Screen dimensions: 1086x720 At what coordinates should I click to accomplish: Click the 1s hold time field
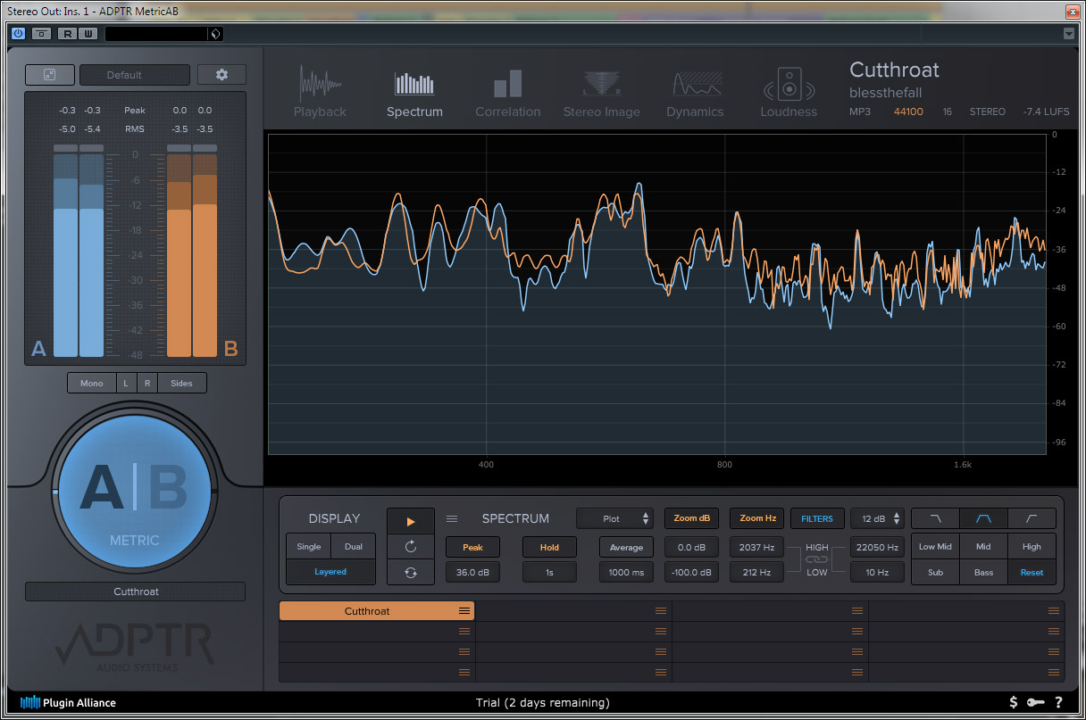tap(549, 573)
